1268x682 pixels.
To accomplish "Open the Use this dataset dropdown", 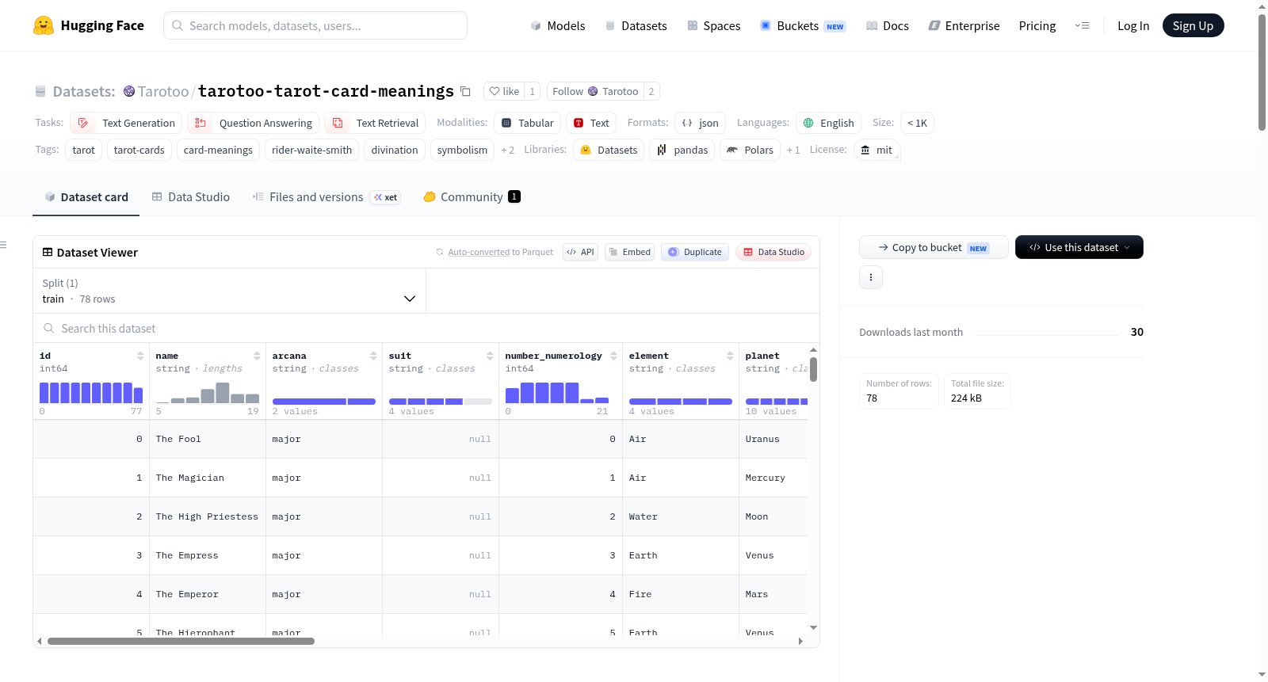I will (x=1079, y=247).
